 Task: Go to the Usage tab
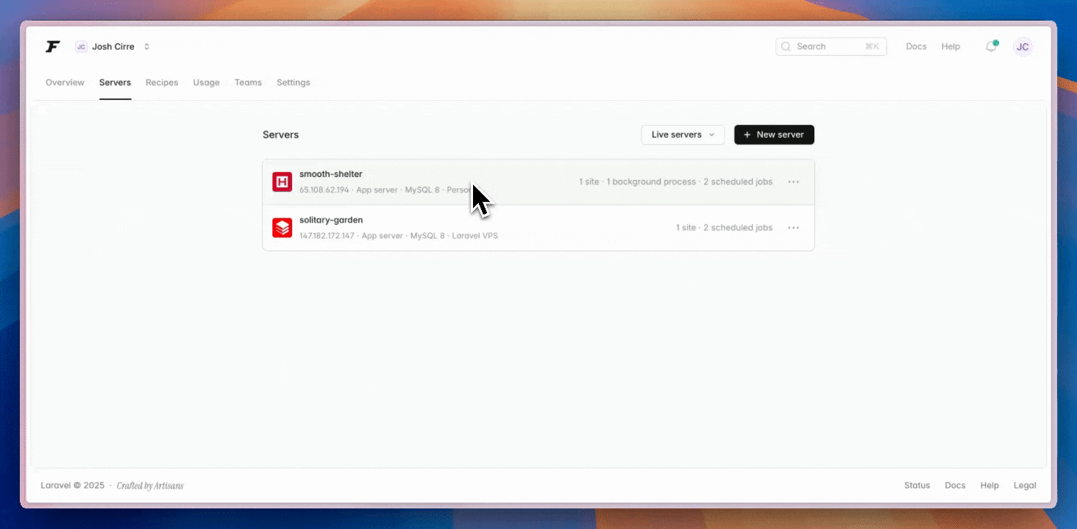(x=206, y=83)
